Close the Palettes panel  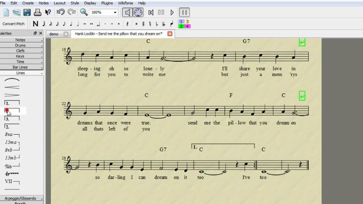coord(41,33)
